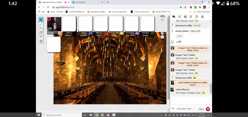Bookmark this page with the star
The height and width of the screenshot is (117, 248).
tap(185, 7)
